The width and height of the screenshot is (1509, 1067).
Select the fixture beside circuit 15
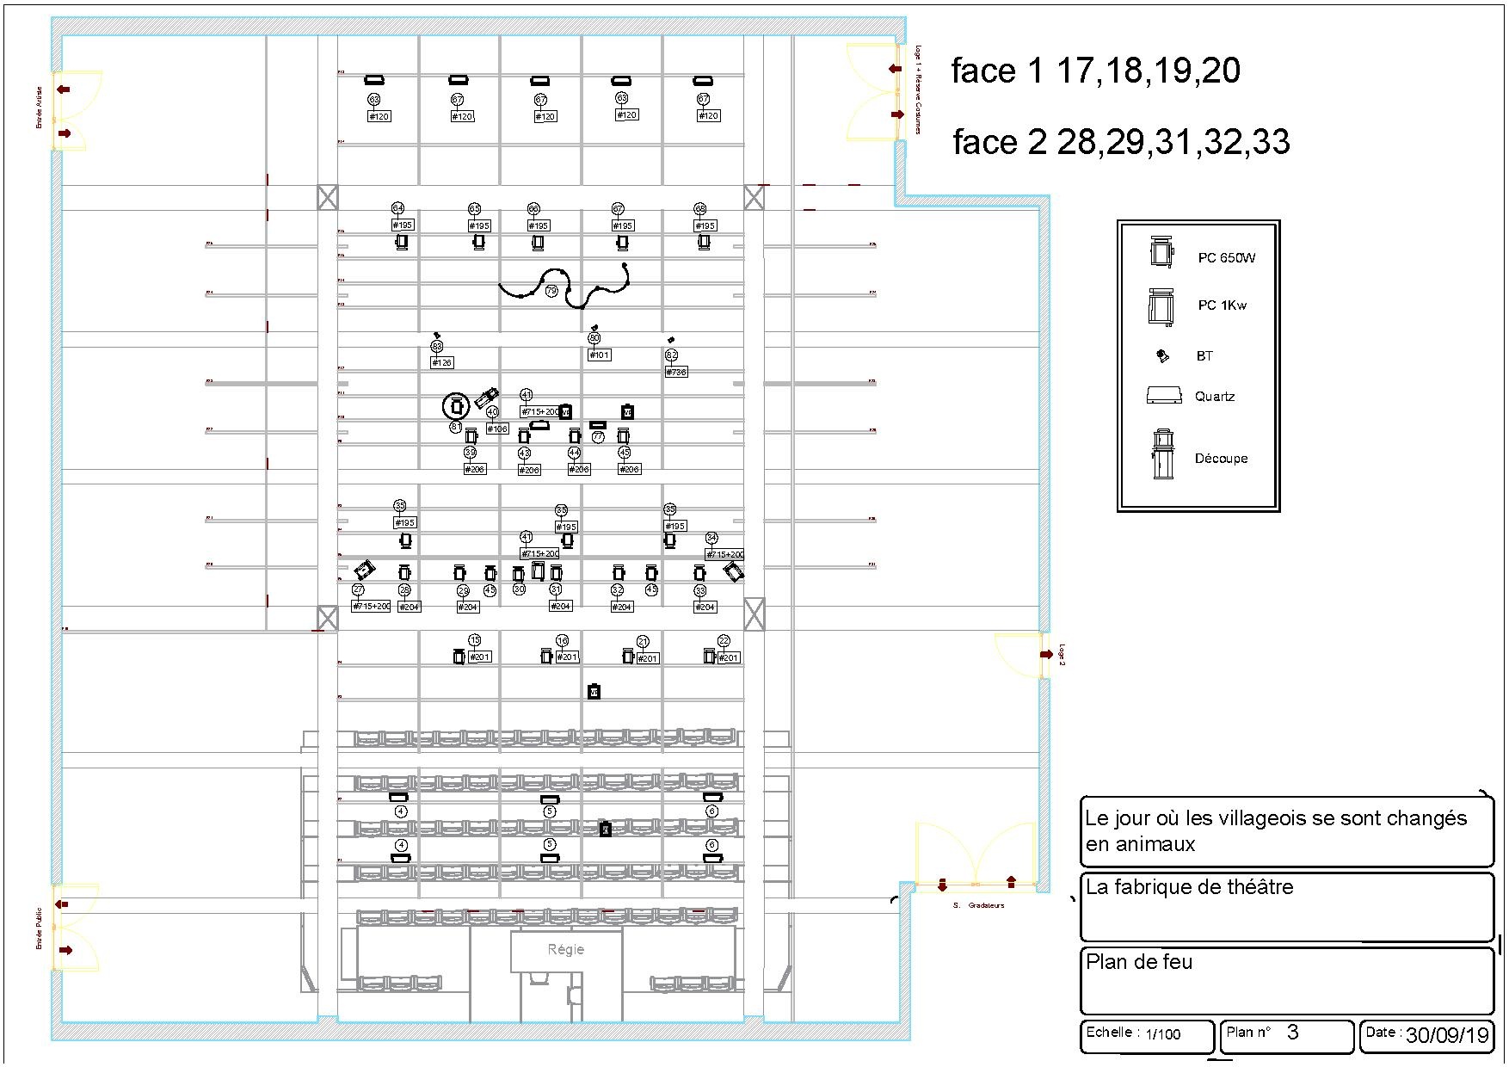pyautogui.click(x=459, y=657)
